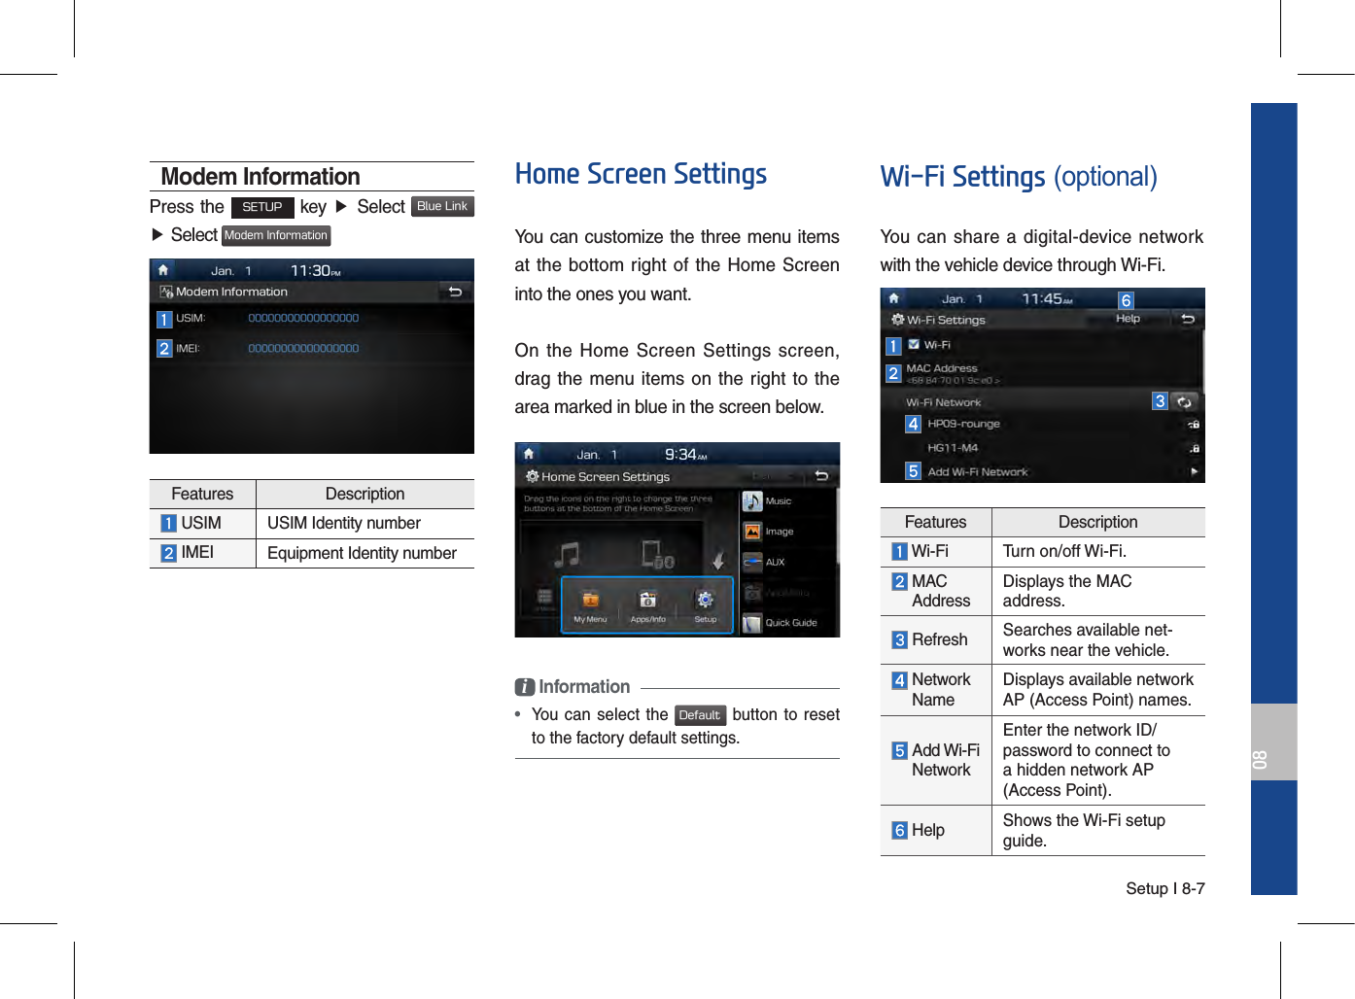This screenshot has height=999, width=1355.
Task: Click 11:45 clock in Wi-Fi screen
Action: pos(1047,298)
